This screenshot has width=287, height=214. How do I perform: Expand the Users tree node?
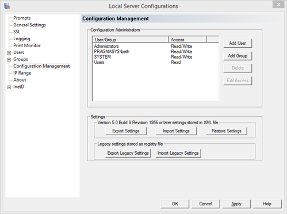9,53
